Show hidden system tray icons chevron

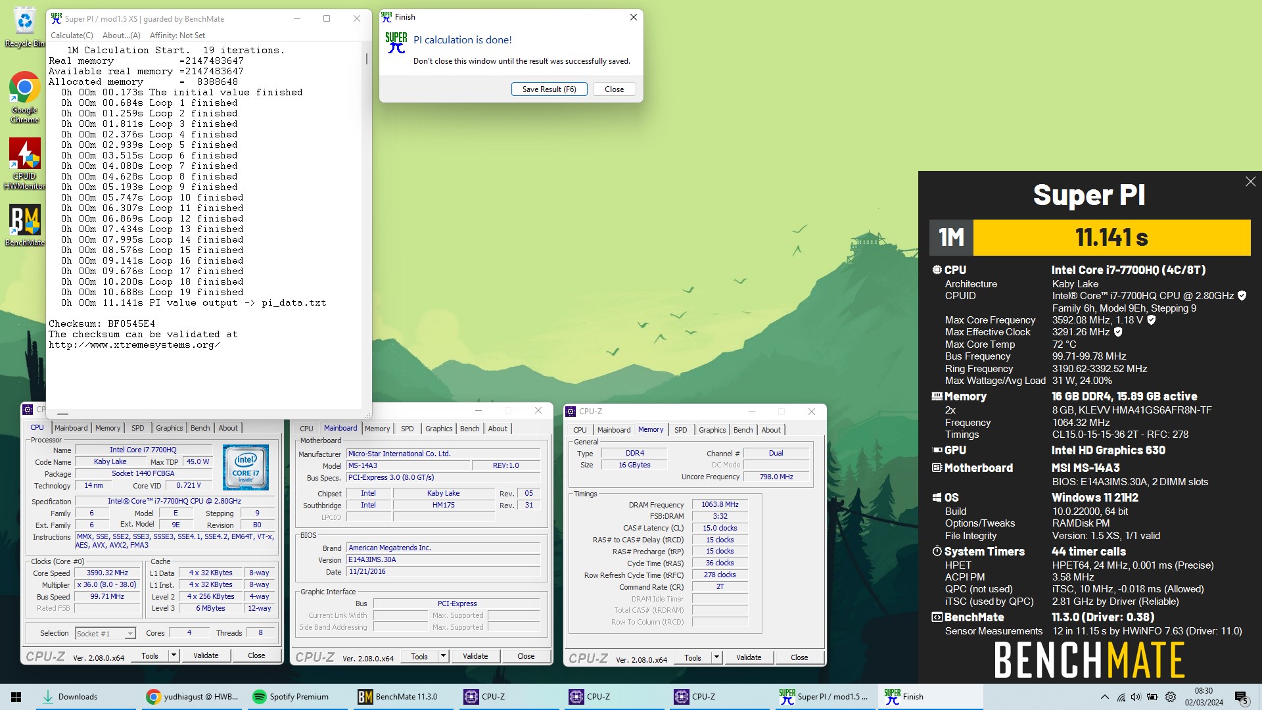tap(1104, 697)
